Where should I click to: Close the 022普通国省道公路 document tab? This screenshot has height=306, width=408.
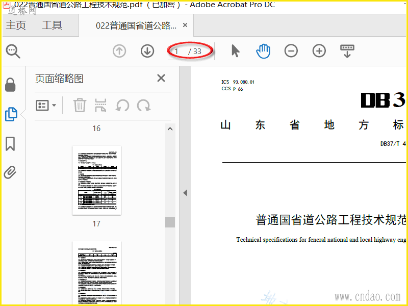point(185,25)
